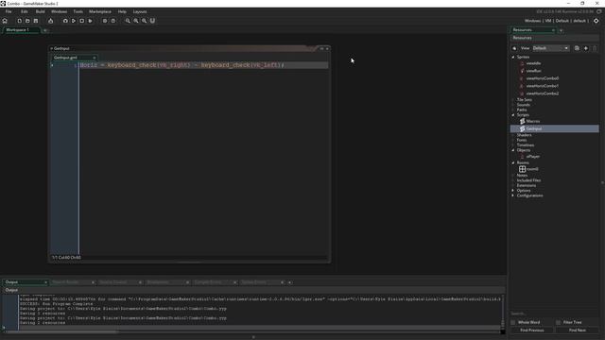605x340 pixels.
Task: Collapse the Objects folder
Action: click(513, 150)
